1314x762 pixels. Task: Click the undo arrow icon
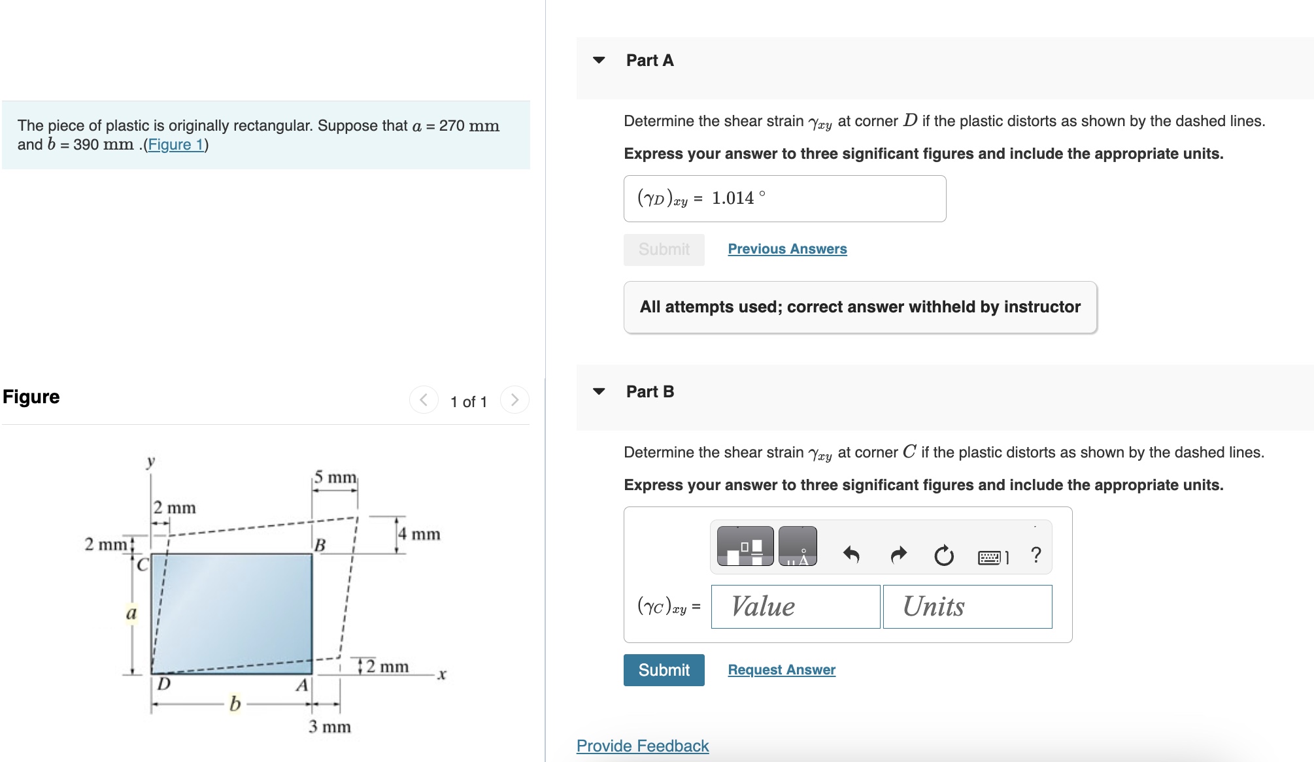click(x=851, y=555)
